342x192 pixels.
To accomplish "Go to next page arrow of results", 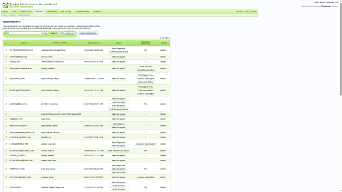I will click(x=169, y=38).
